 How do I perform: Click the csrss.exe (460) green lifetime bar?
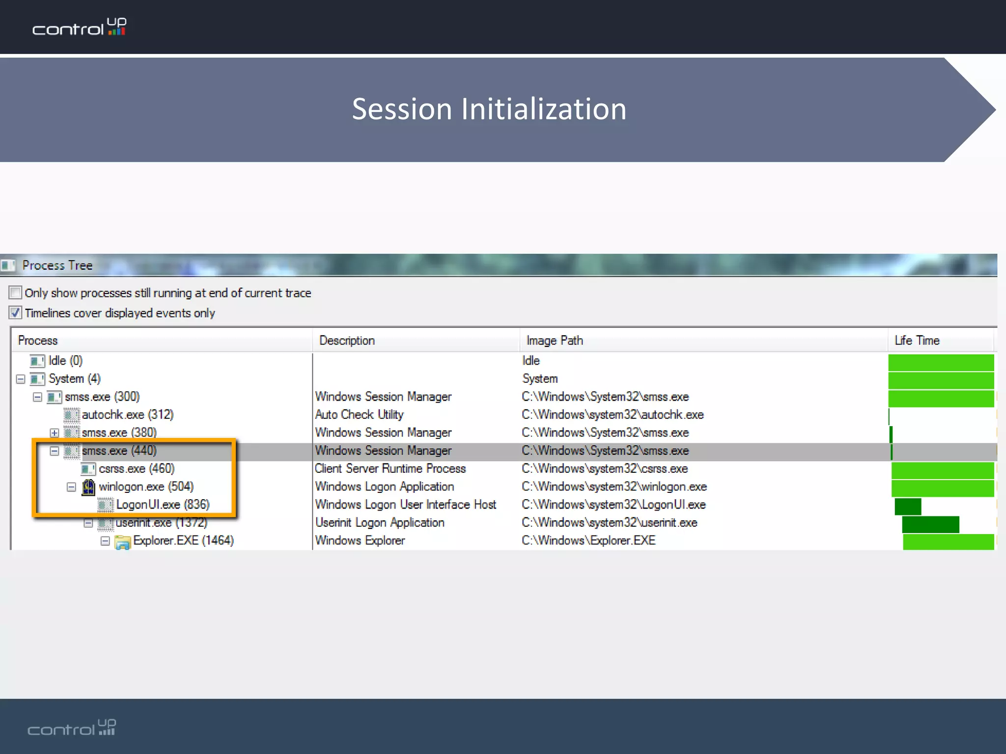tap(943, 470)
